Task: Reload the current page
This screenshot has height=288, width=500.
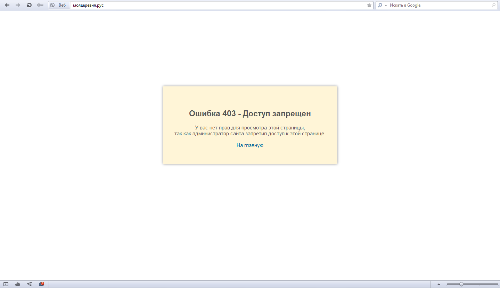Action: pyautogui.click(x=29, y=5)
